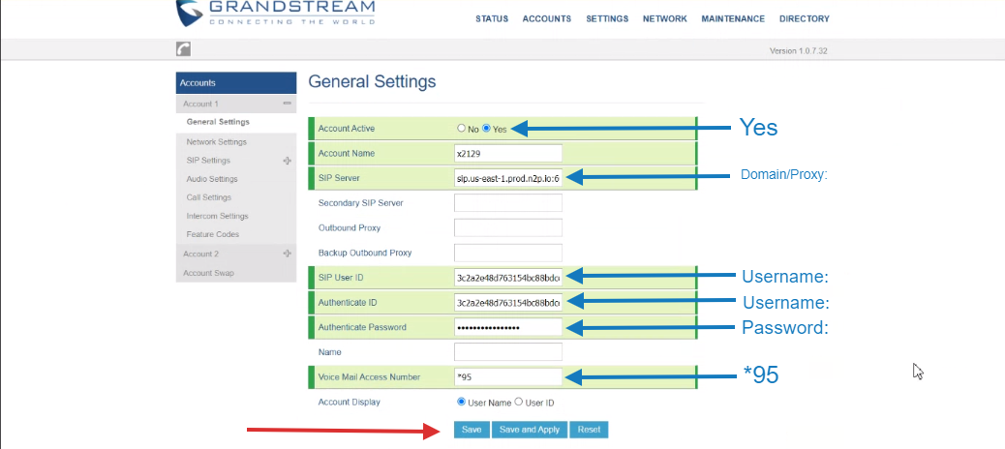Image resolution: width=1005 pixels, height=449 pixels.
Task: Click Save and Apply button
Action: click(x=530, y=430)
